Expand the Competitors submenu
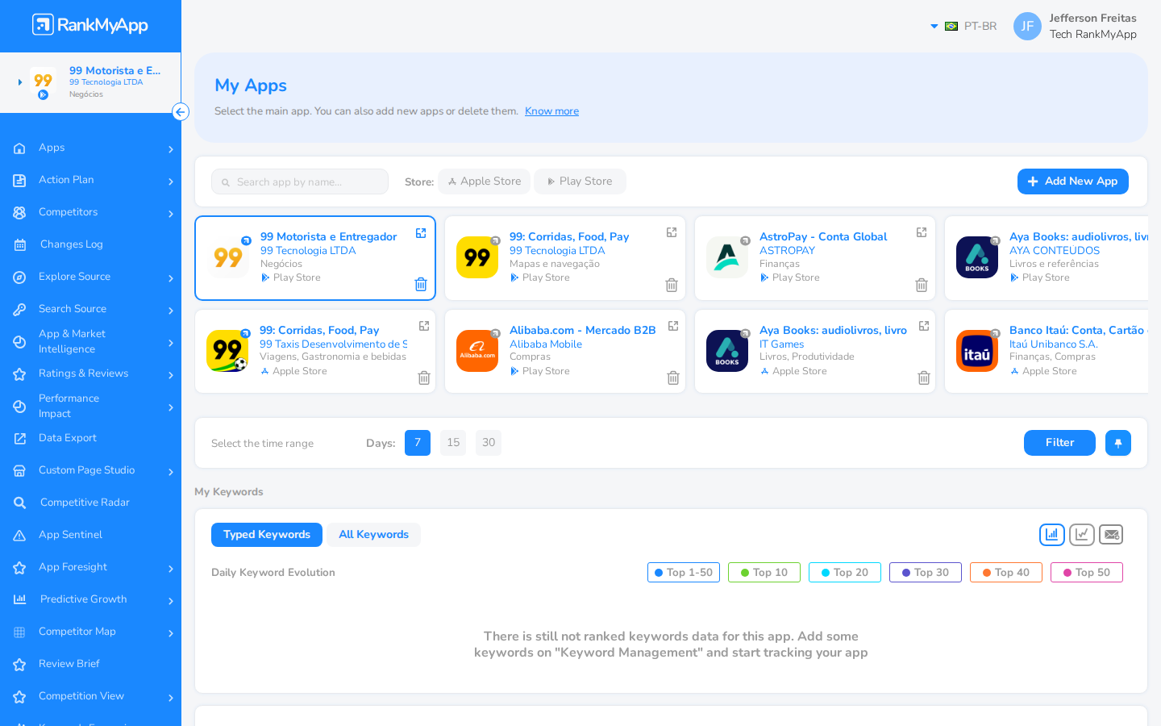 point(171,214)
